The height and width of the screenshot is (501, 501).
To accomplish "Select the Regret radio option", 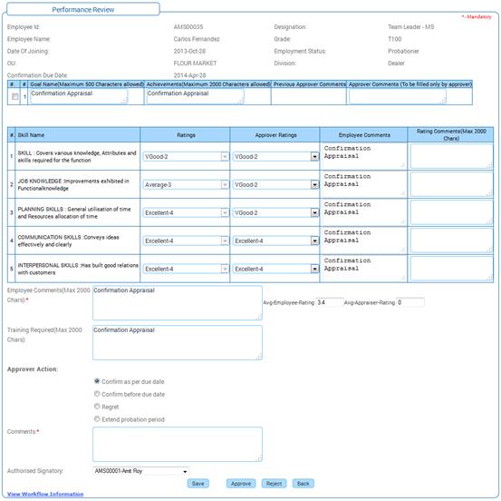I will click(x=97, y=407).
